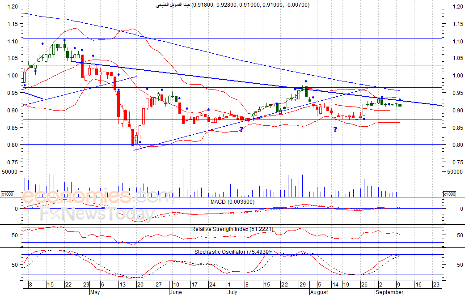Click the 1.10 price label on the right axis
This screenshot has width=465, height=295.
[458, 42]
